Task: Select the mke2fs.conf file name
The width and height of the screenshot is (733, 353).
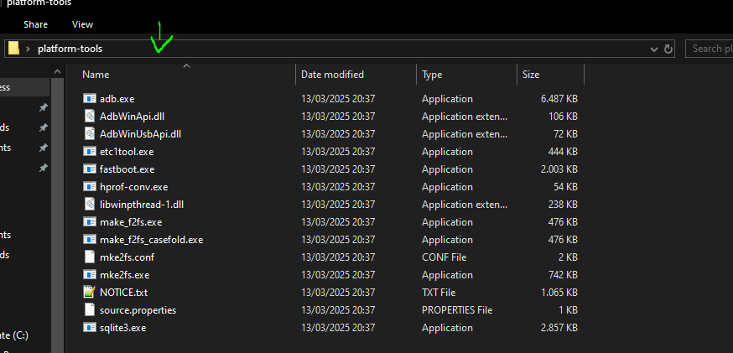Action: point(127,257)
